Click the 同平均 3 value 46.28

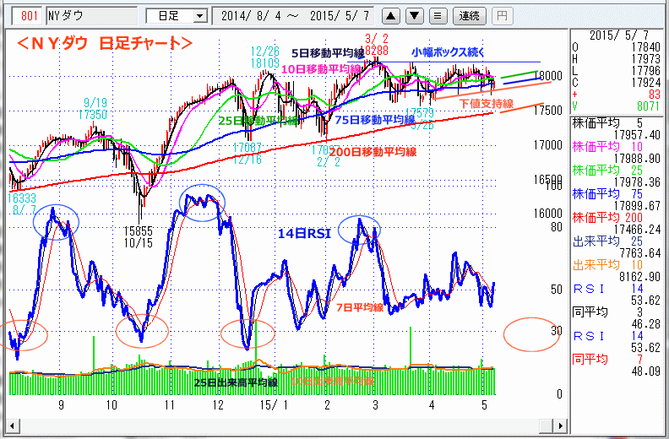(646, 324)
